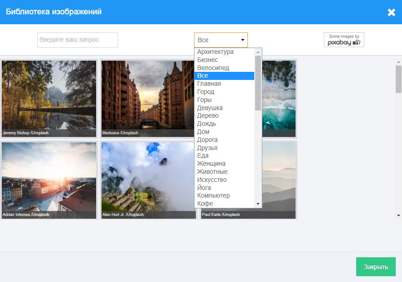Choose Девушка in the dropdown list

point(224,108)
